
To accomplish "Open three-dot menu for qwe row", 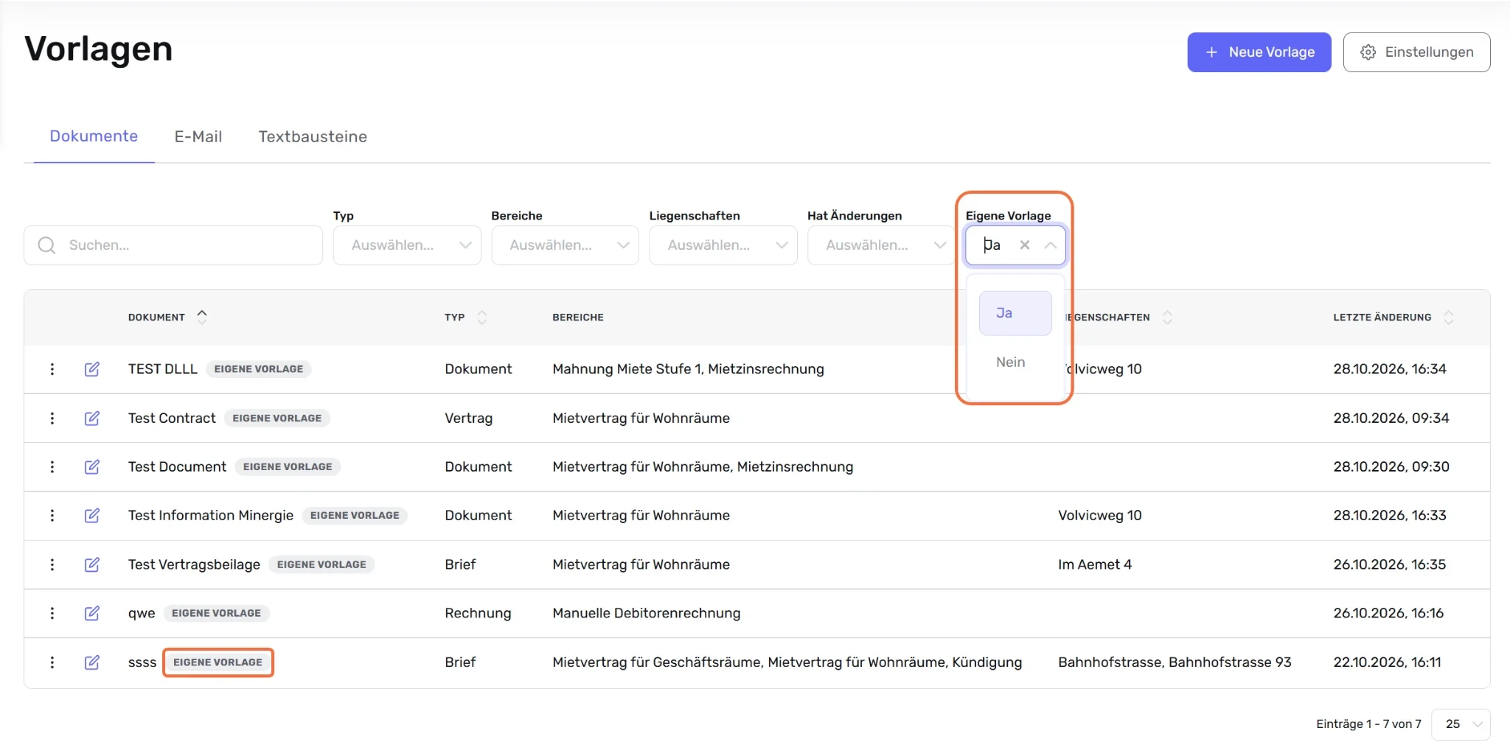I will [x=52, y=614].
